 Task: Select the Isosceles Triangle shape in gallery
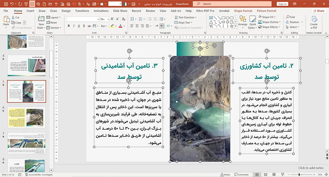click(211, 22)
